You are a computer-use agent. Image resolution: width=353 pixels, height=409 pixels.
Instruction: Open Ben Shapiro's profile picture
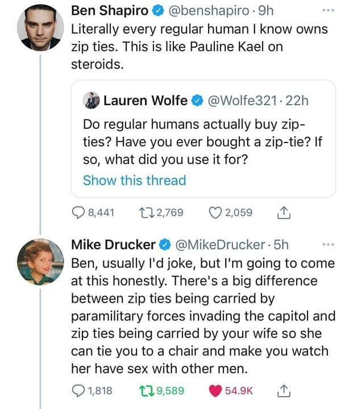click(40, 28)
